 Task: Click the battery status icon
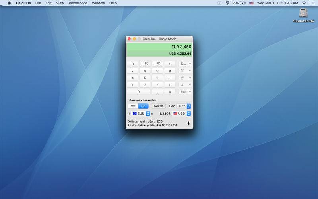coord(243,3)
